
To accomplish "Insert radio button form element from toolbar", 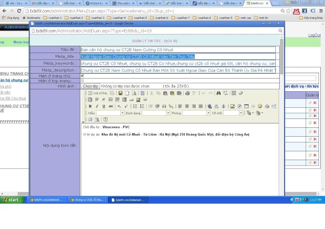I will point(104,100).
